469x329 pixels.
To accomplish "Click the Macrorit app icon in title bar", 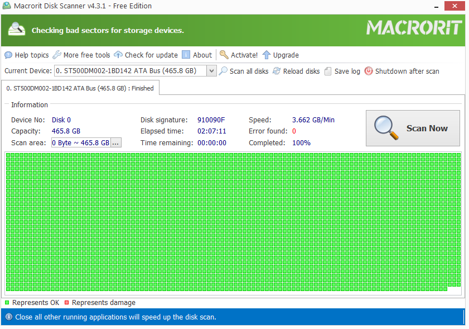I will click(7, 6).
